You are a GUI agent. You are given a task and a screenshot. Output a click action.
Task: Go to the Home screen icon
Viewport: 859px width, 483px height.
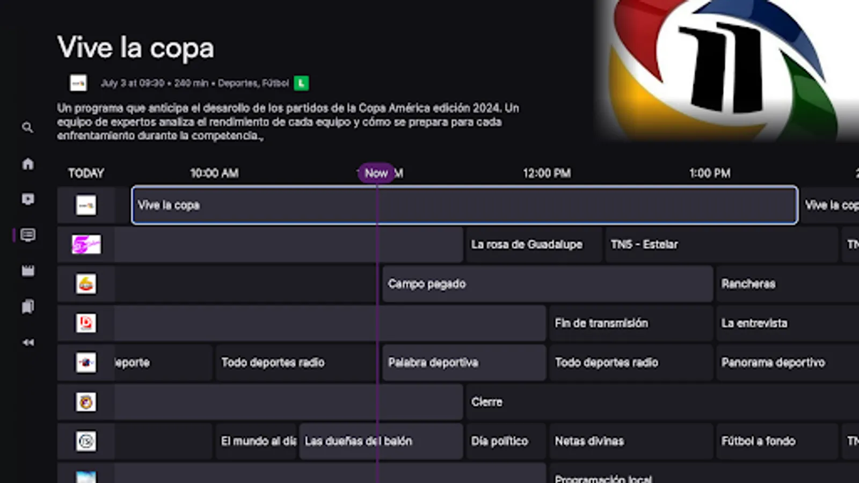(28, 165)
